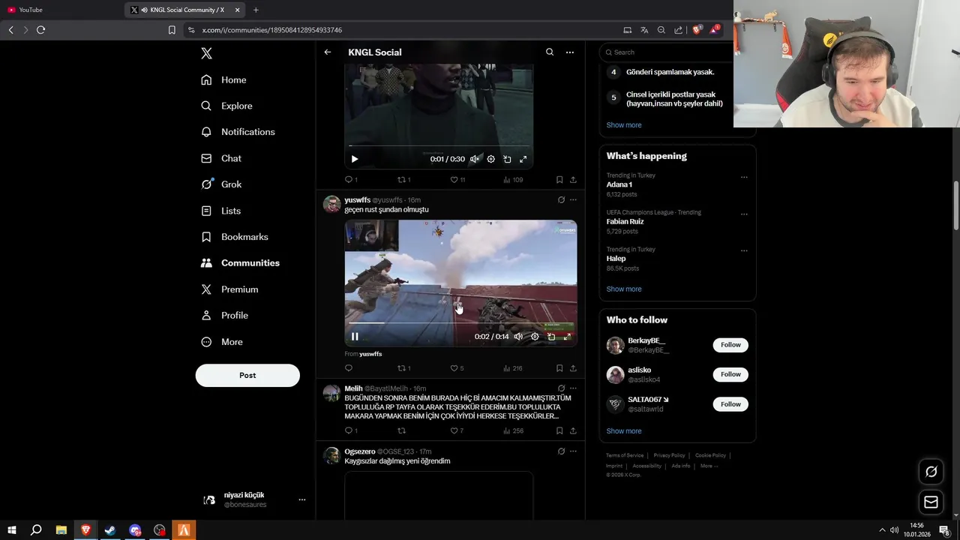The height and width of the screenshot is (540, 960).
Task: Repost the yuswffs post
Action: click(404, 368)
